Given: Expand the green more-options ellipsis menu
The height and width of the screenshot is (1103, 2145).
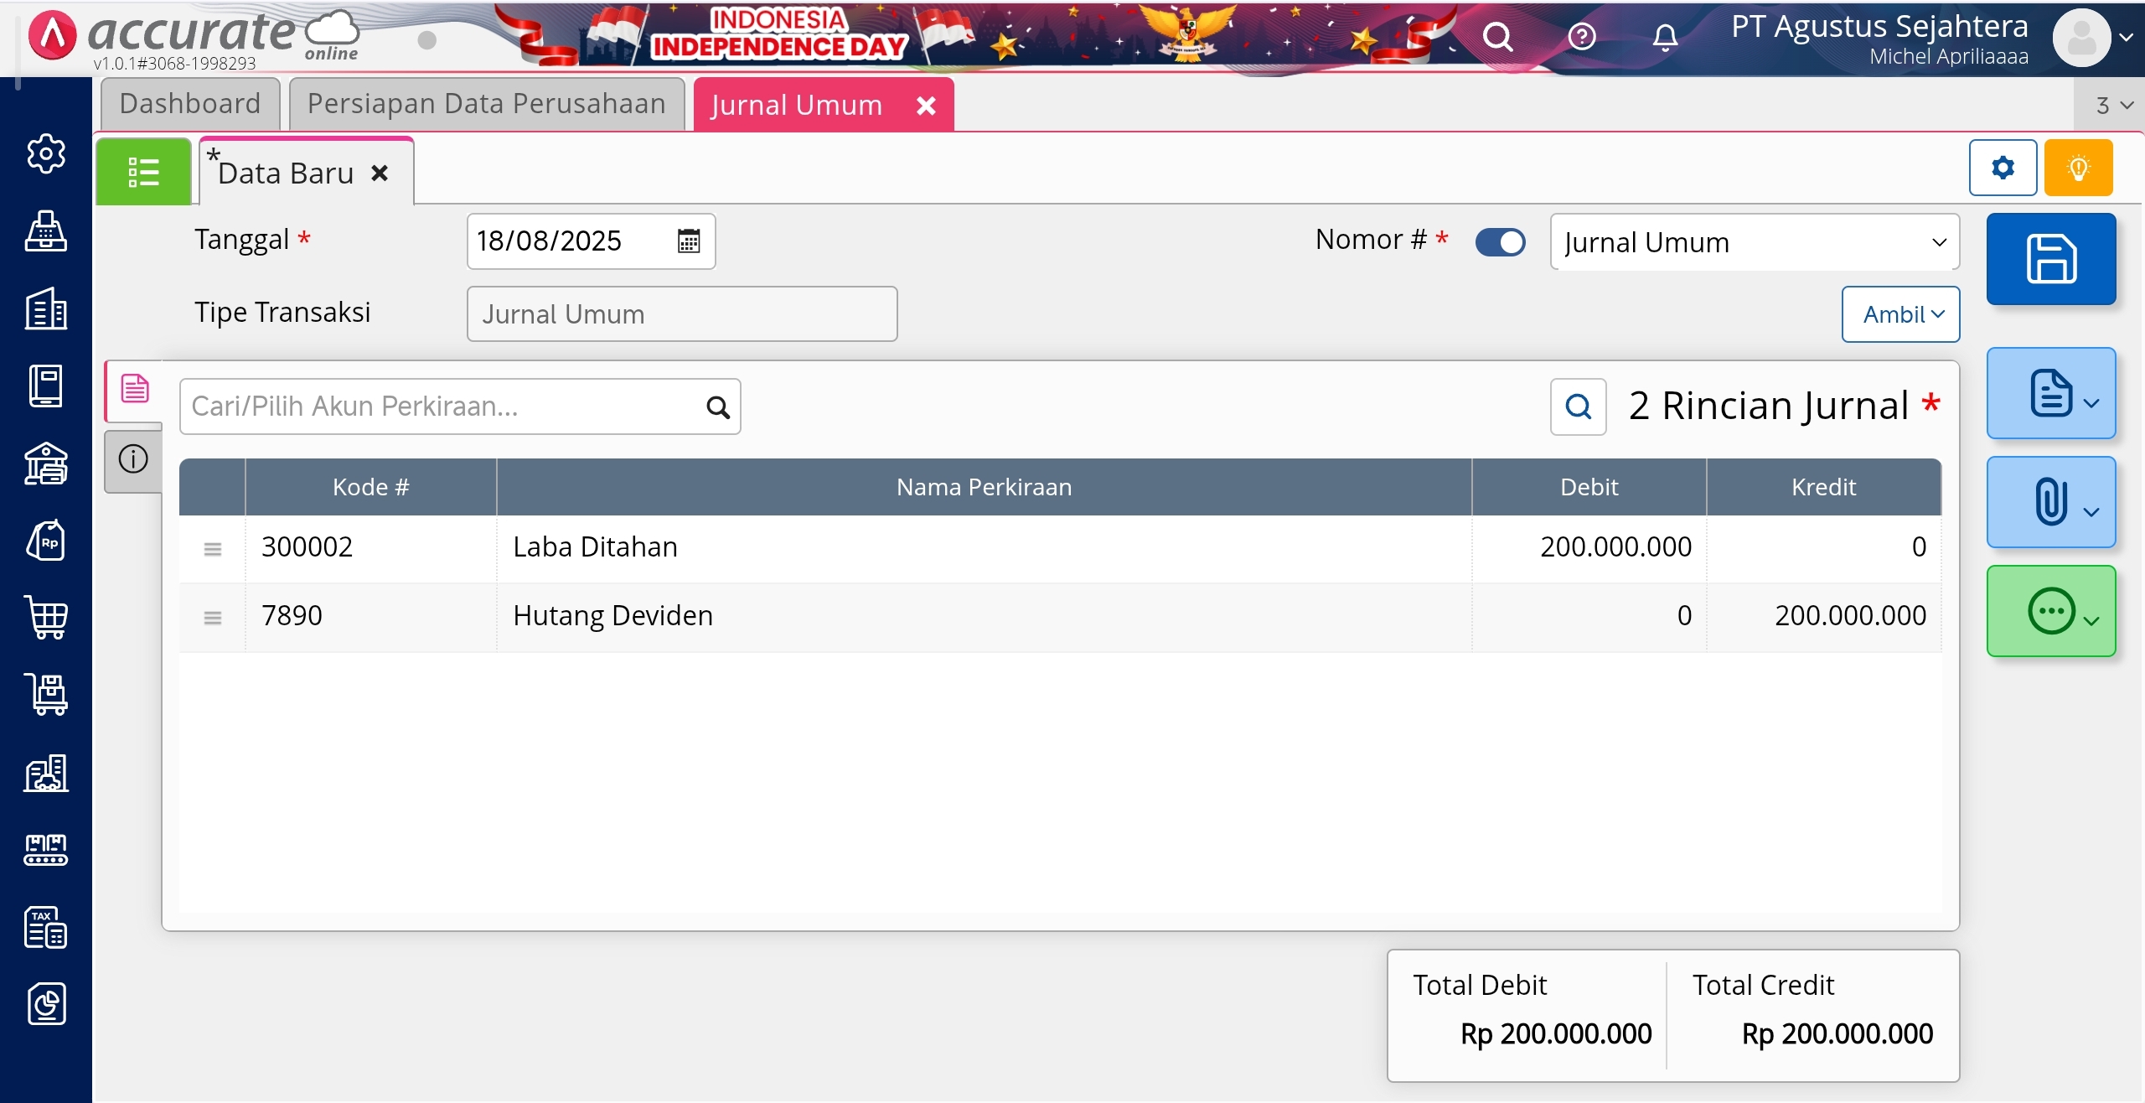Looking at the screenshot, I should tap(2050, 611).
